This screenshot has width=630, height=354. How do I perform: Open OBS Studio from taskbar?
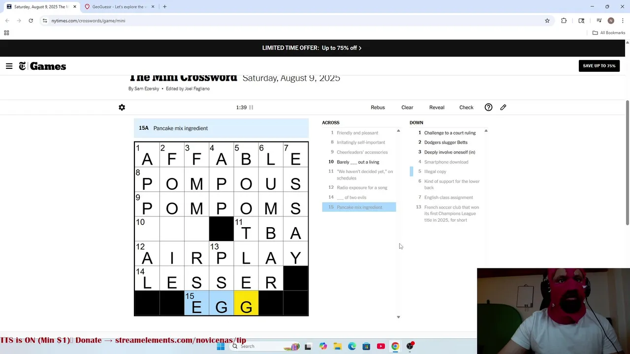point(409,346)
